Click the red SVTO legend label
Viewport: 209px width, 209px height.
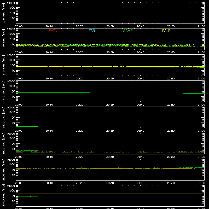[53, 31]
